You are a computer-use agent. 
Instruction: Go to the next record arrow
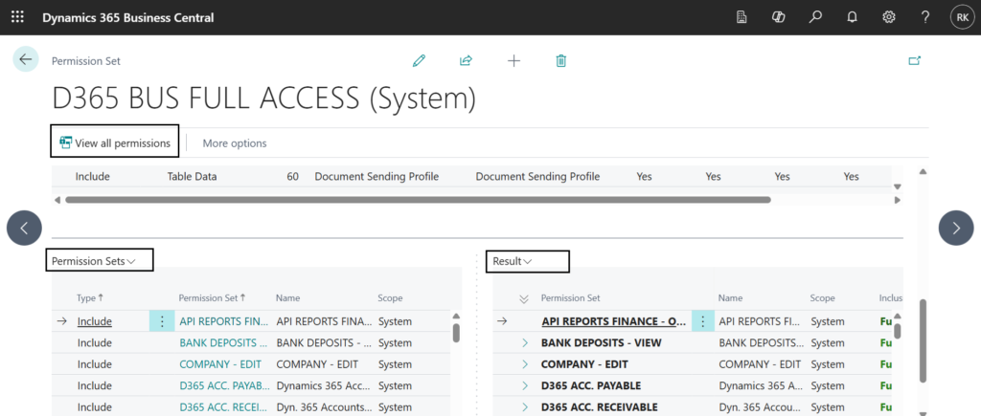[956, 228]
